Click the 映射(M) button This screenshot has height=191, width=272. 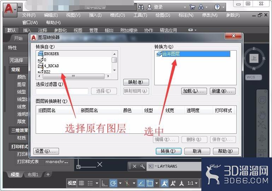[x=136, y=82]
